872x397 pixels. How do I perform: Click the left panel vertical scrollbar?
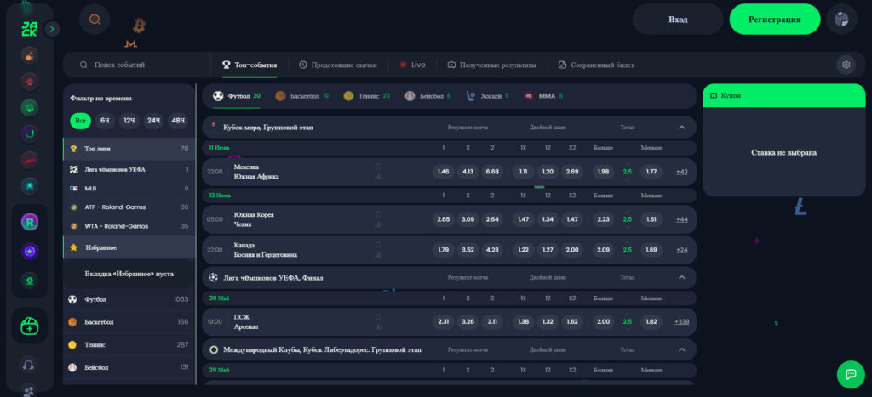[x=196, y=233]
